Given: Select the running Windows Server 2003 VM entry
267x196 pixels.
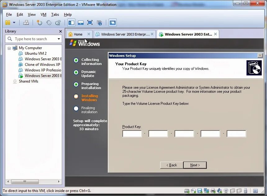Looking at the screenshot, I should [x=43, y=76].
